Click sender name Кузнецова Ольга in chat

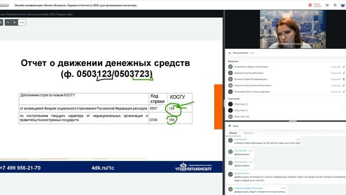pyautogui.click(x=242, y=173)
